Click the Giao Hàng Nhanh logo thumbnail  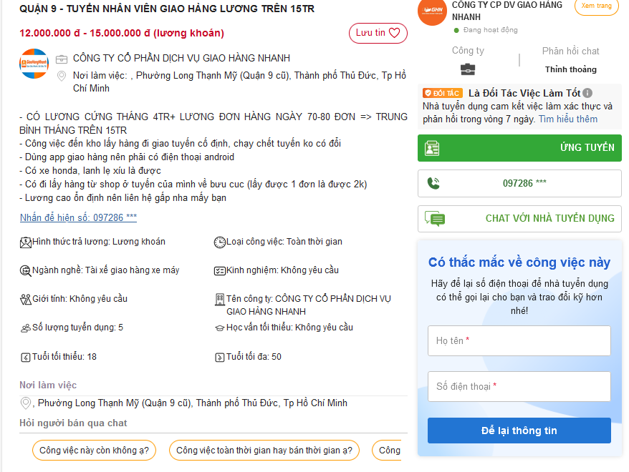click(x=34, y=63)
